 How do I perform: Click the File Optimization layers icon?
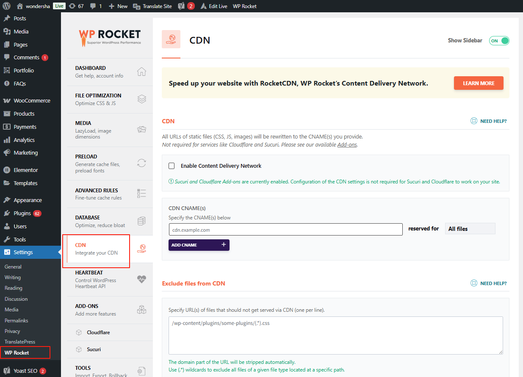[141, 99]
